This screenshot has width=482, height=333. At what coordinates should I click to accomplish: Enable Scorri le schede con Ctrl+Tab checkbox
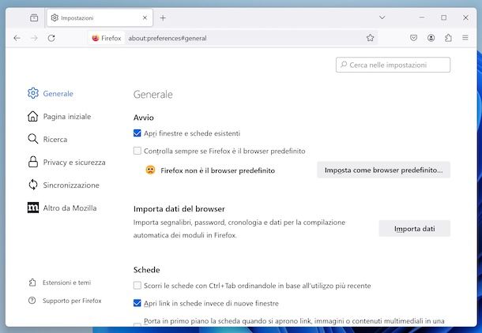pos(137,286)
